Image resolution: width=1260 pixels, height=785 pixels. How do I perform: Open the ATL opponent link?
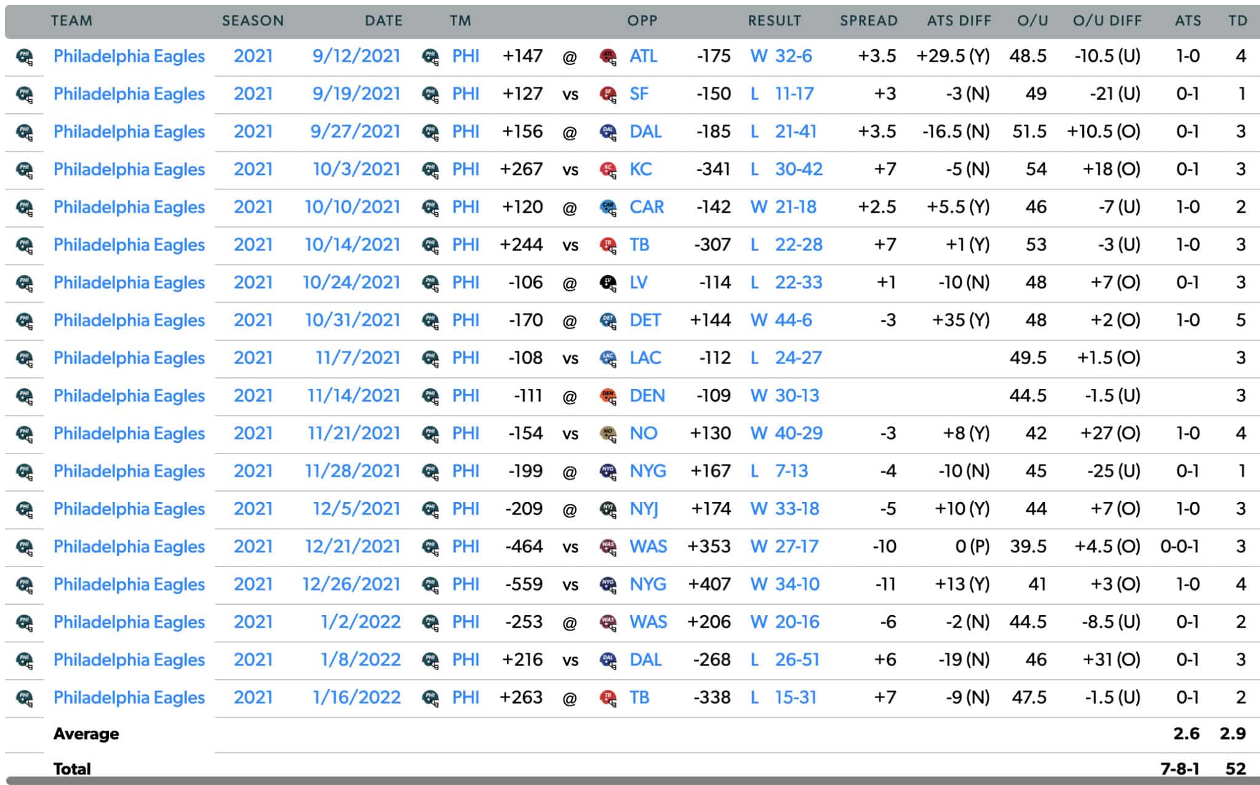coord(643,56)
